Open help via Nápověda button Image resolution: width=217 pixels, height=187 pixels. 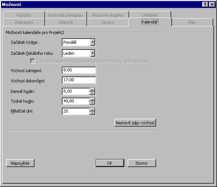pos(20,163)
